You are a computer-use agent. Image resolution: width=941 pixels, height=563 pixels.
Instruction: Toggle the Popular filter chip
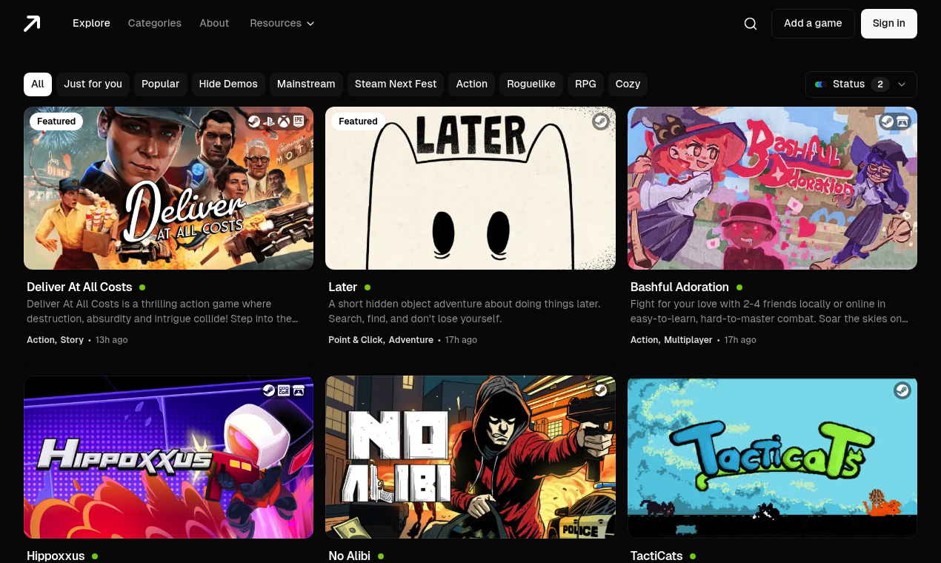pos(160,84)
